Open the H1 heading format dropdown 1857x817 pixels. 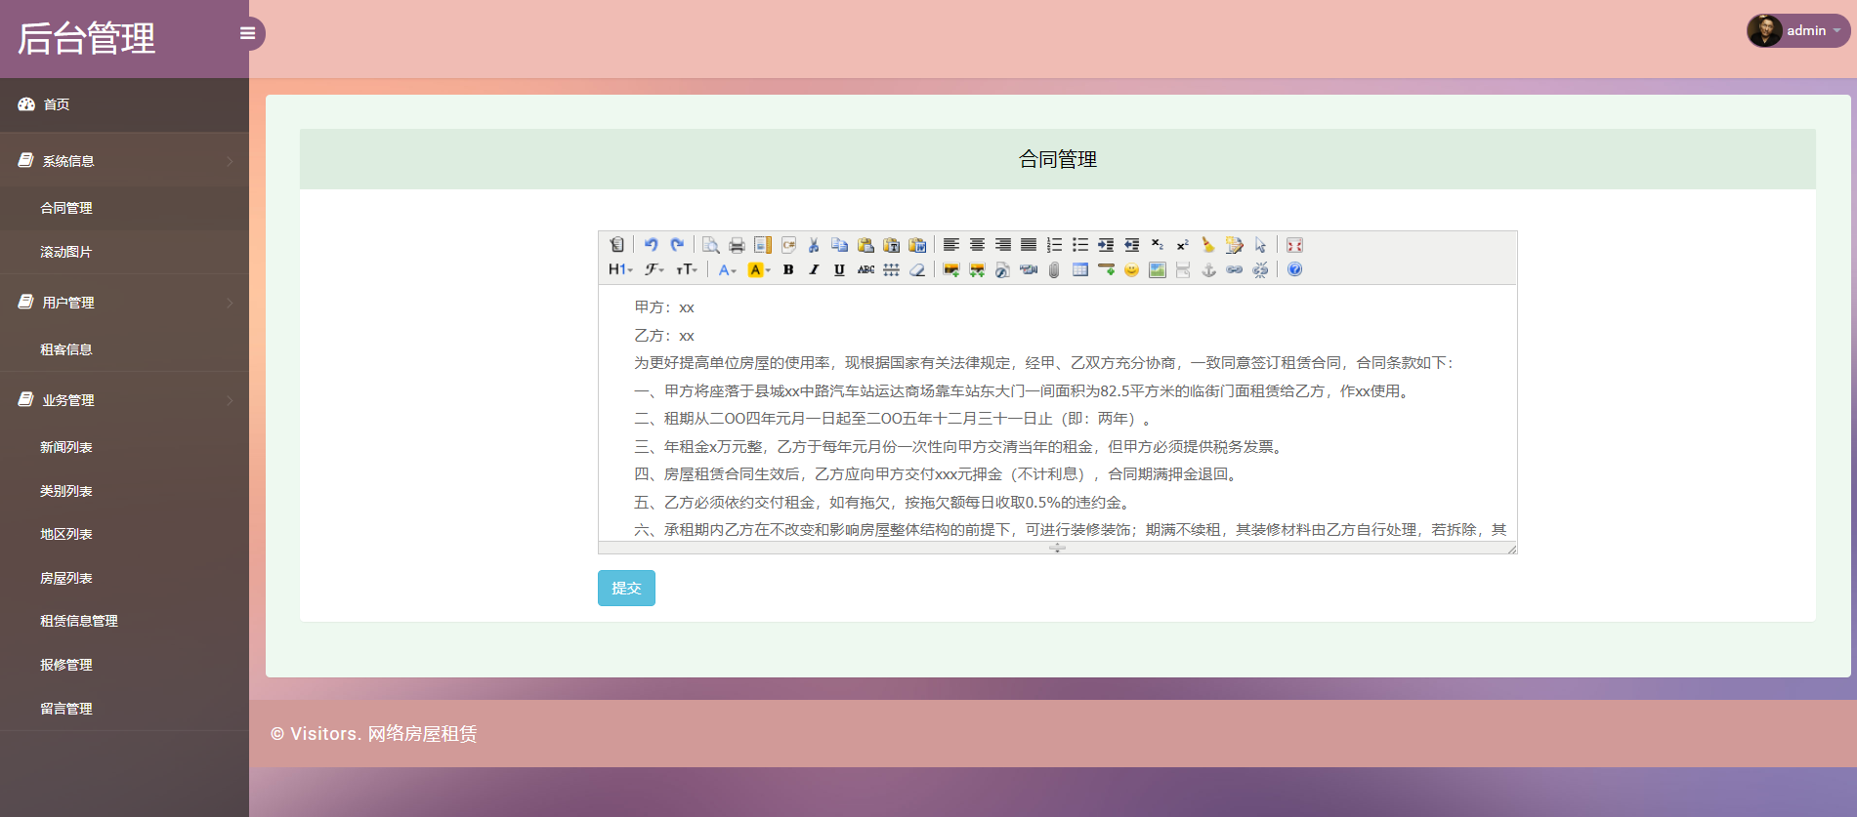(621, 269)
